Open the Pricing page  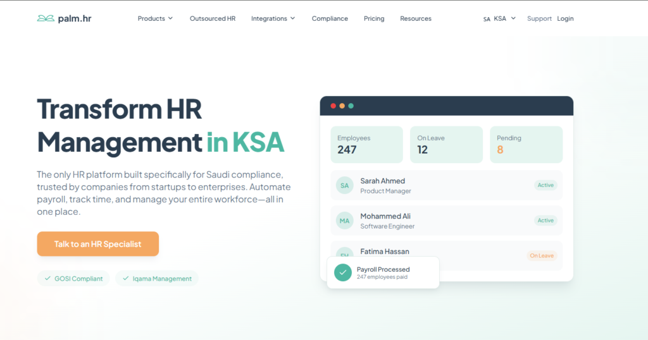374,18
